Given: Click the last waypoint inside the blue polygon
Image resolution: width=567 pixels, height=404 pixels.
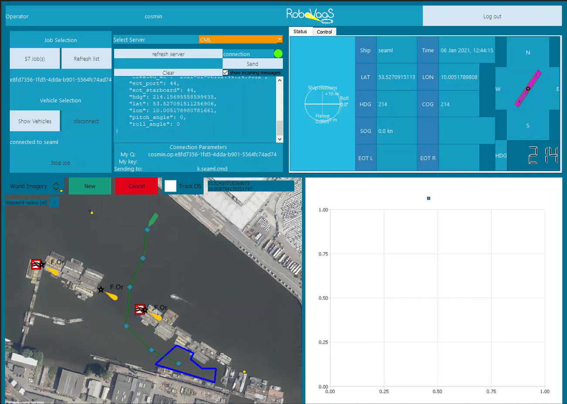Looking at the screenshot, I should tap(178, 363).
